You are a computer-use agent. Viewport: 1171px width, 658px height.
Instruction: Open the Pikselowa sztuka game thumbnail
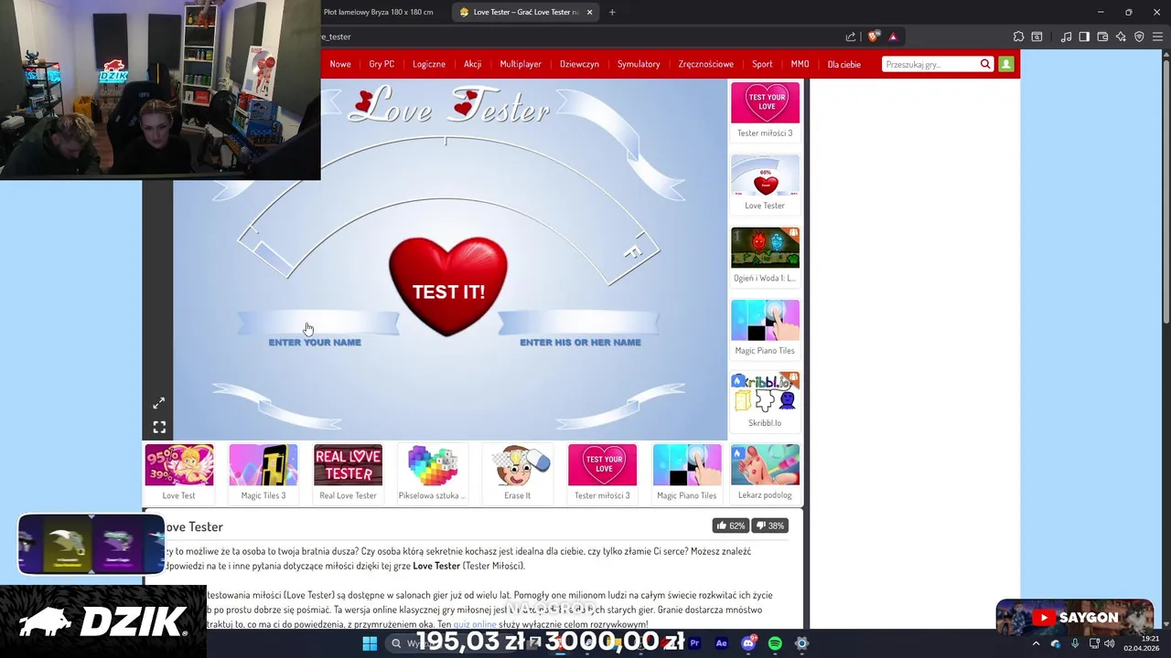pyautogui.click(x=433, y=472)
